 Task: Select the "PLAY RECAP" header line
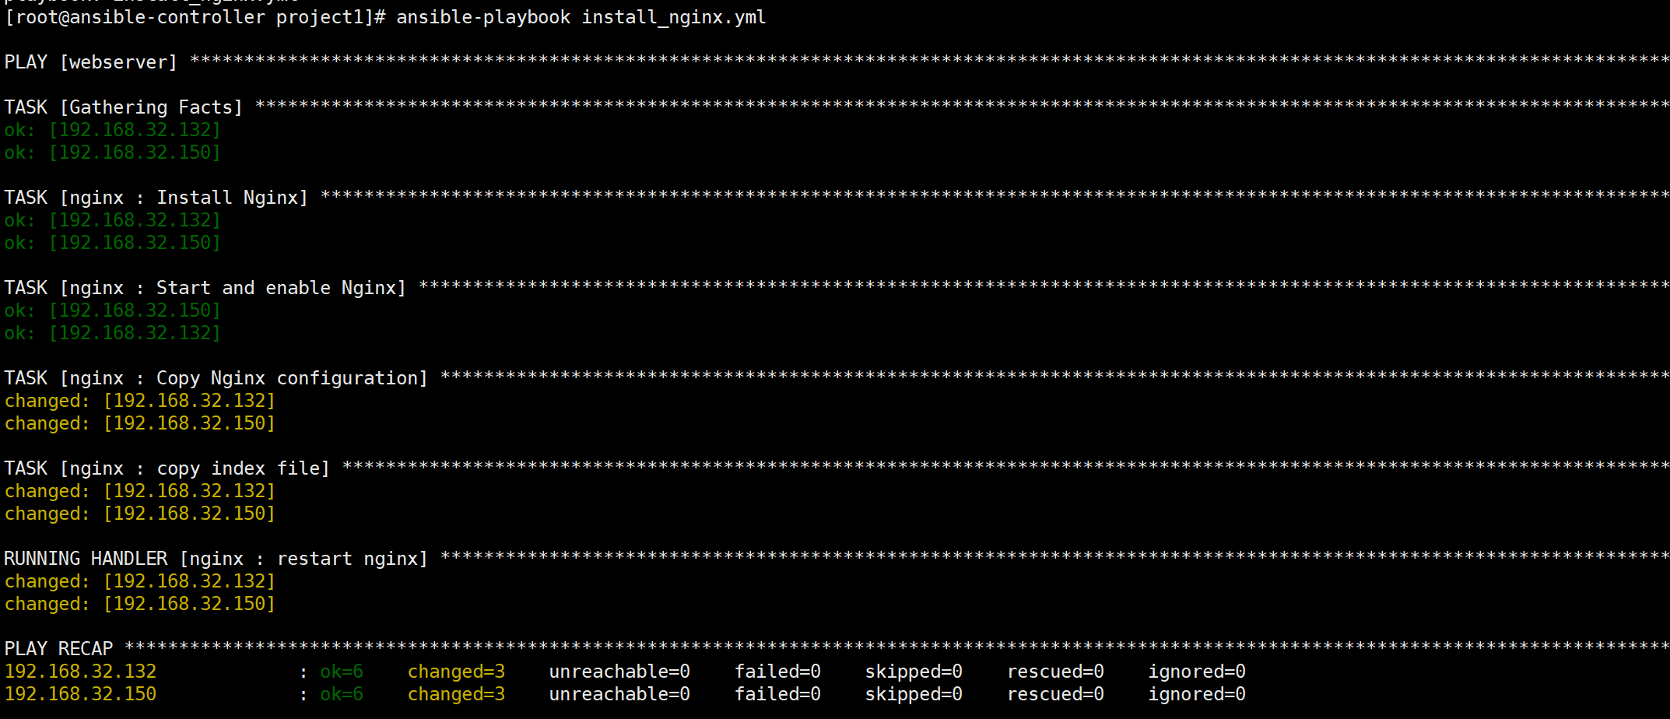tap(59, 649)
